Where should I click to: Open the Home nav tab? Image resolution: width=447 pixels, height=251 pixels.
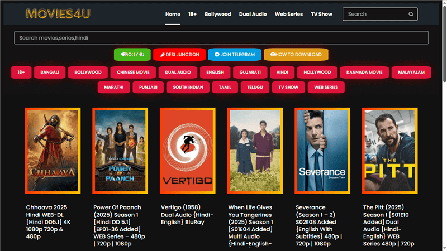[x=173, y=14]
